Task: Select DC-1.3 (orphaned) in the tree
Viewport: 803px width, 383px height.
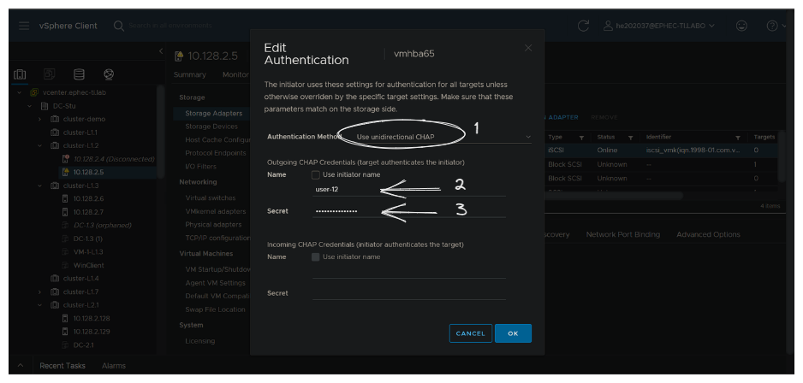Action: pos(102,225)
